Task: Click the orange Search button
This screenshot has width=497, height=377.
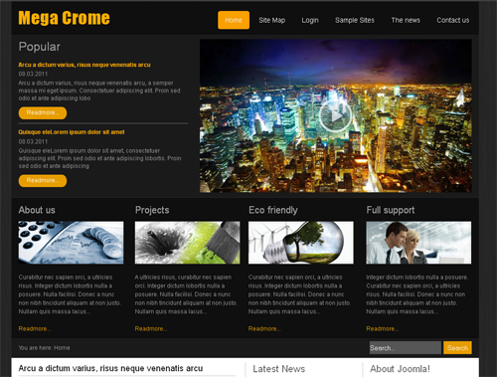Action: 457,348
